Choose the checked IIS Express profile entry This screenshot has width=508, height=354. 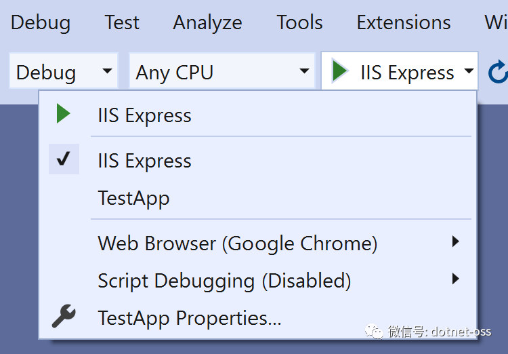click(x=145, y=161)
